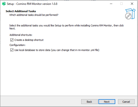This screenshot has height=107, width=138.
Task: Click the 'Setup - Comino RM Monitor' title text
Action: pos(32,4)
